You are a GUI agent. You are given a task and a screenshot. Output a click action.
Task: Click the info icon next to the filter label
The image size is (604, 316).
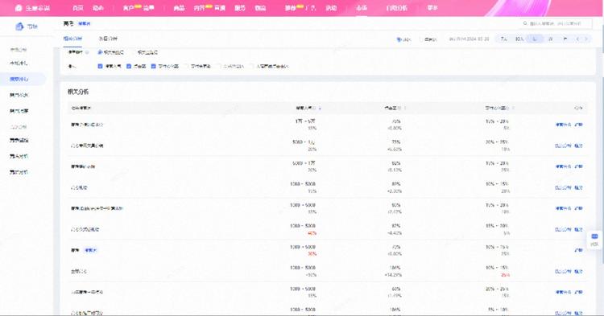(x=87, y=52)
